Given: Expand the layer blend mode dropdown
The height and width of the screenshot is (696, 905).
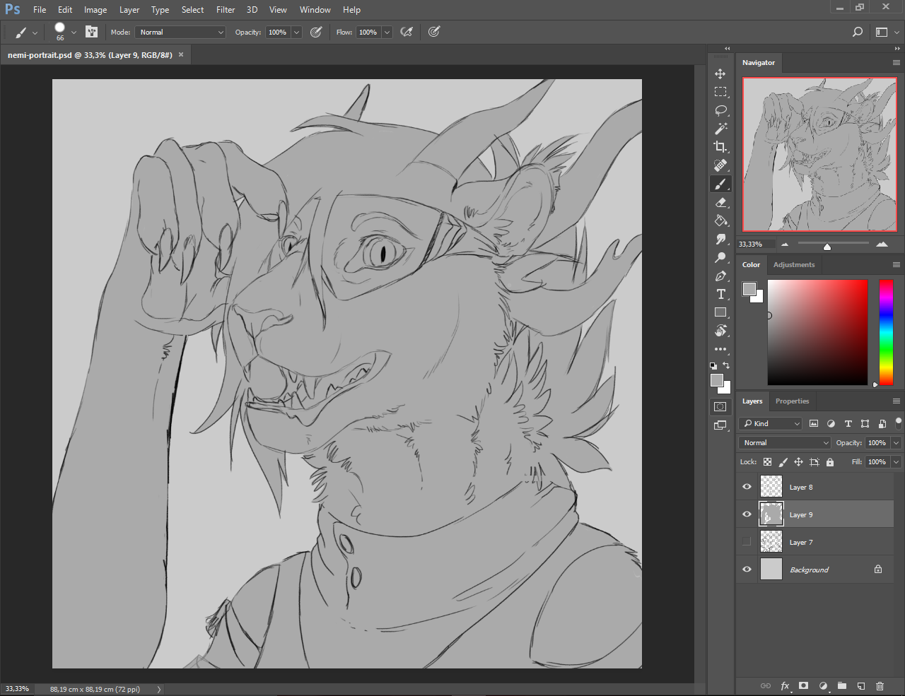Looking at the screenshot, I should coord(785,443).
